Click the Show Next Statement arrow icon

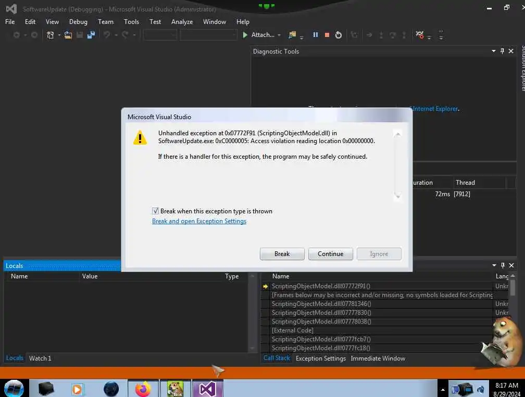pyautogui.click(x=369, y=35)
